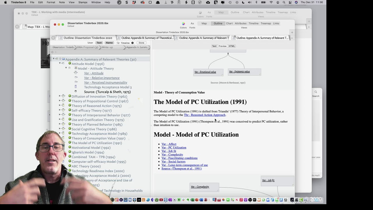Expand Theory of Propositional Control (1967)
Viewport: 373px width, 210px height.
60,101
